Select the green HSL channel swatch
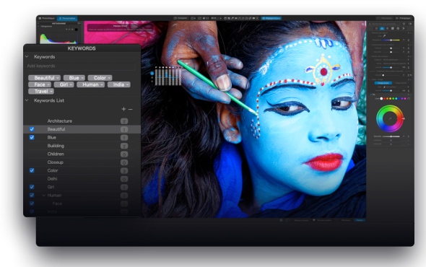Viewport: 426px width, 267px height. coord(393,99)
